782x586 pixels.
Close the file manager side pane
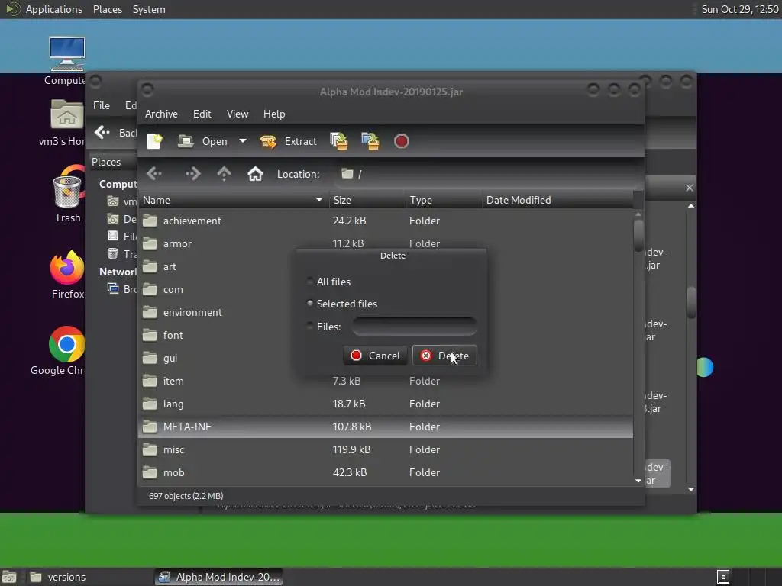(690, 188)
